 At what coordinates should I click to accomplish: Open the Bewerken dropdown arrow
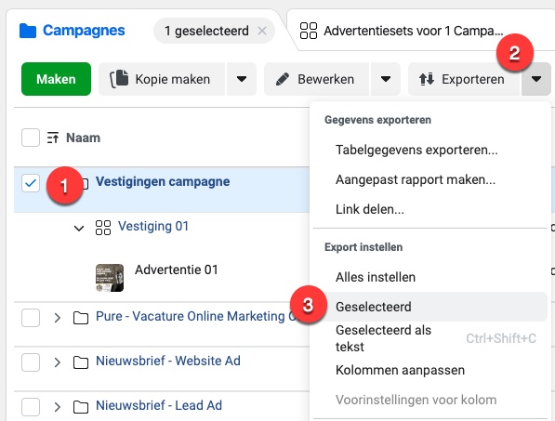tap(386, 79)
